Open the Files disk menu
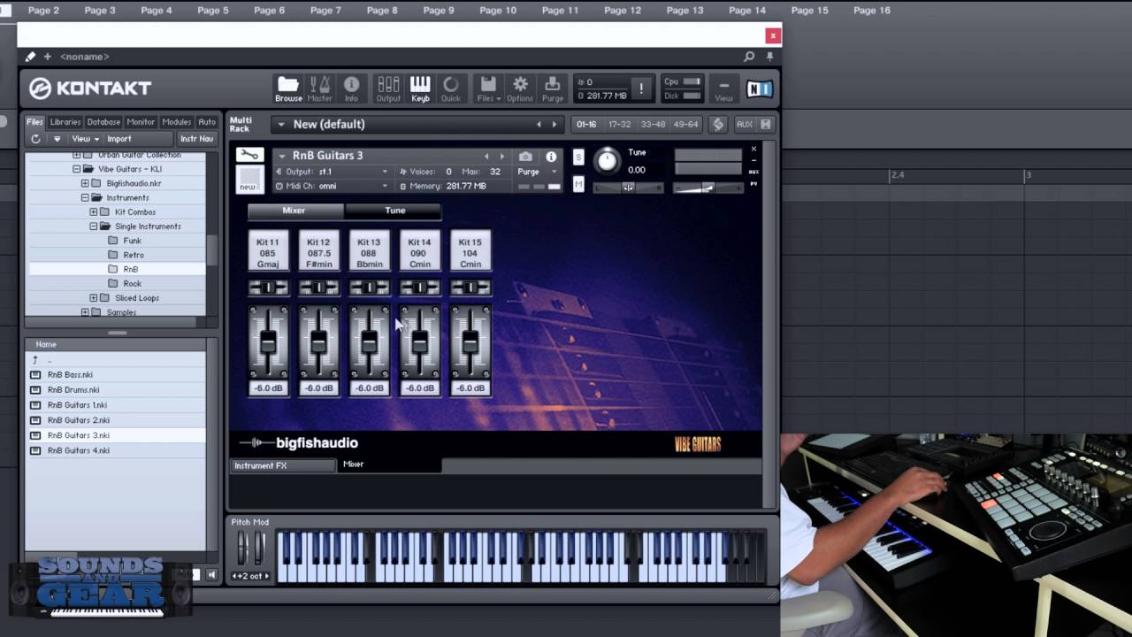This screenshot has width=1132, height=637. pyautogui.click(x=488, y=88)
